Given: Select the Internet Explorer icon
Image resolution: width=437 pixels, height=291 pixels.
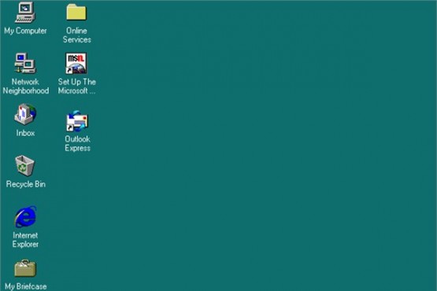Looking at the screenshot, I should point(25,216).
